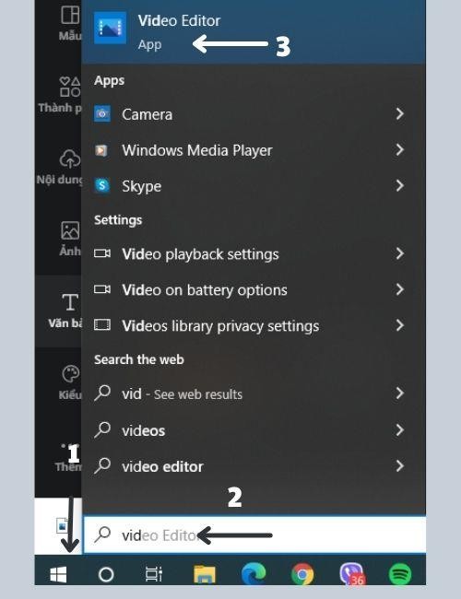Expand the Skype result chevron
Image resolution: width=461 pixels, height=599 pixels.
pos(399,185)
